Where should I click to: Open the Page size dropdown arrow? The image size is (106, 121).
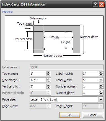tap(101, 99)
